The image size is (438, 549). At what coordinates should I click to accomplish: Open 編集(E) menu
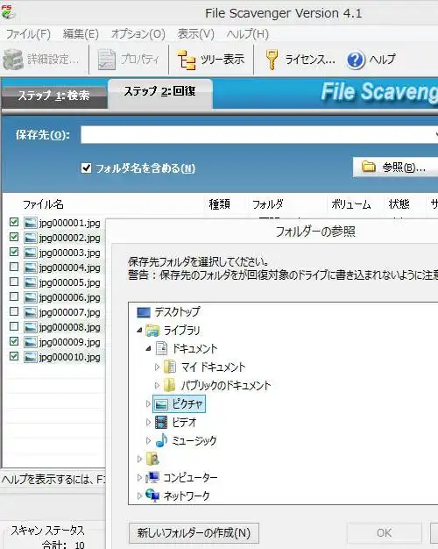[81, 34]
